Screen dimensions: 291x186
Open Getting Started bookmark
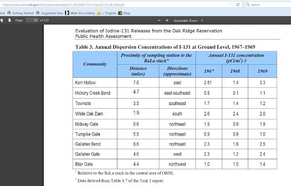(x=20, y=13)
